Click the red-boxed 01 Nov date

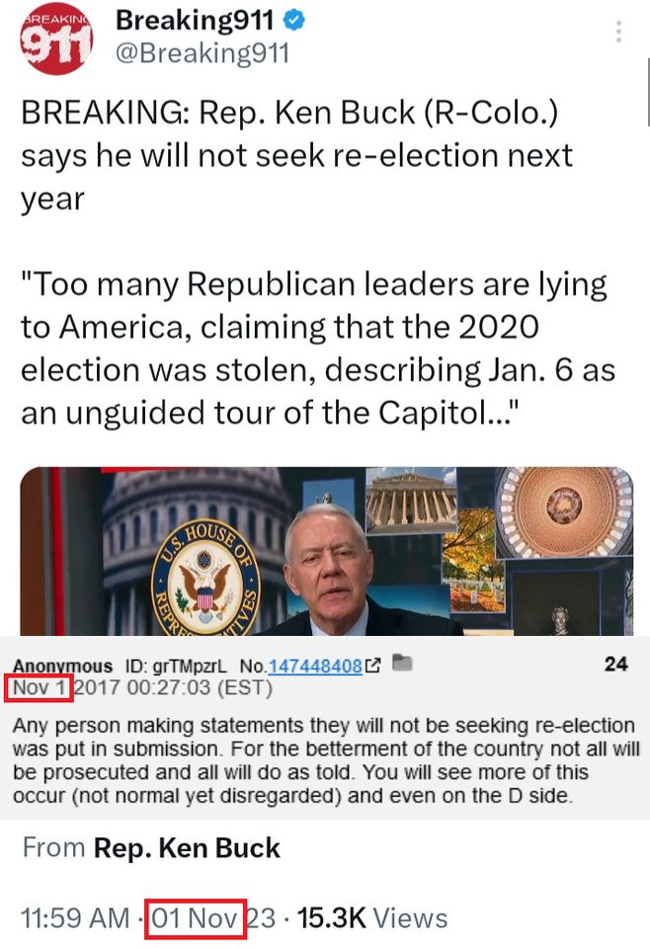195,918
